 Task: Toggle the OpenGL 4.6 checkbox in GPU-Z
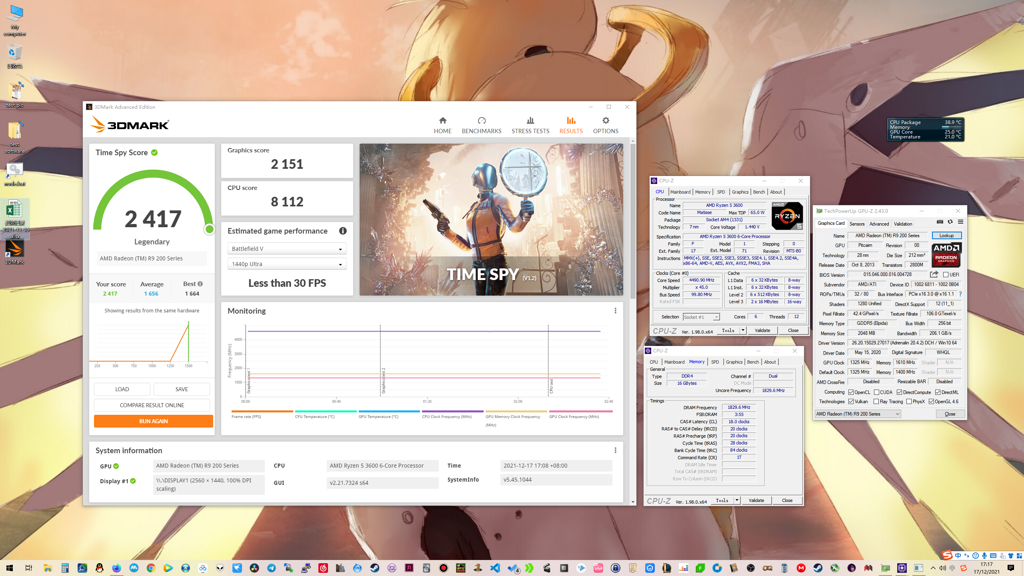(932, 402)
